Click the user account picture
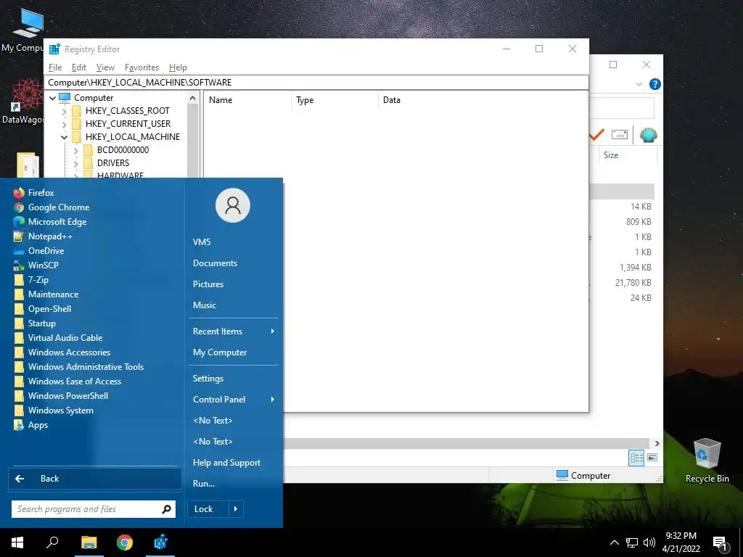The height and width of the screenshot is (557, 743). [233, 205]
